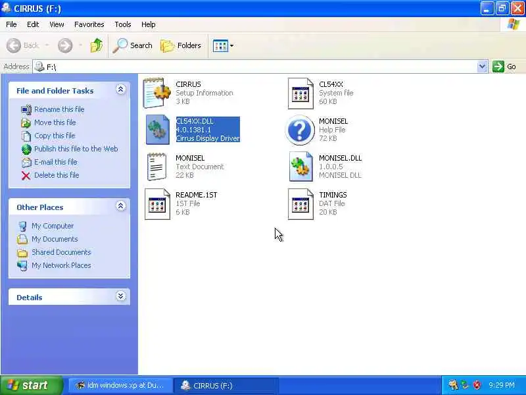526x395 pixels.
Task: Open the Tools menu
Action: pyautogui.click(x=123, y=24)
